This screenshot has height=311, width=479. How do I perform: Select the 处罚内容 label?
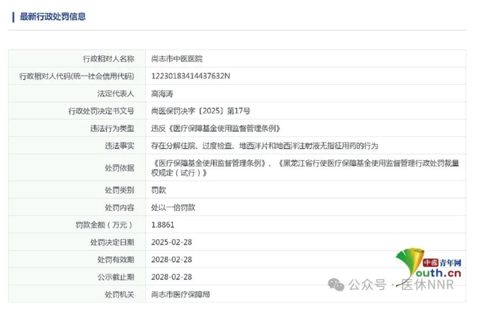pyautogui.click(x=119, y=207)
